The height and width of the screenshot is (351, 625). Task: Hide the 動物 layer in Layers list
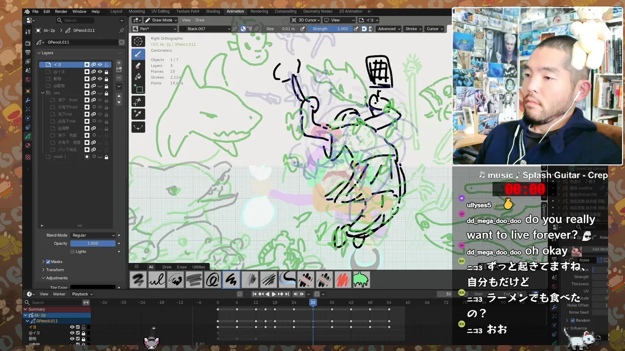[100, 78]
